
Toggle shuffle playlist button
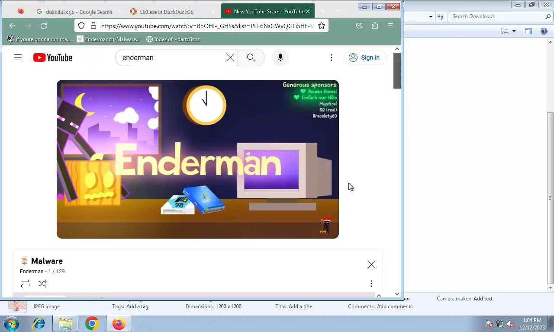point(42,284)
